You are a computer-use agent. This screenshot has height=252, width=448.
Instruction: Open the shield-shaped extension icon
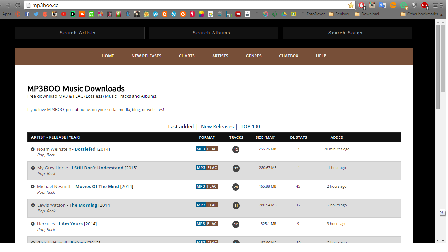[414, 5]
